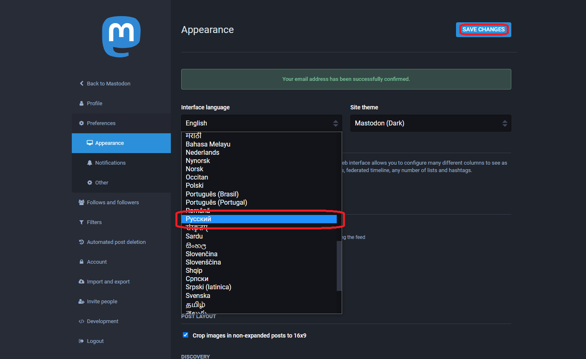
Task: Click the Preferences gear icon
Action: point(81,123)
